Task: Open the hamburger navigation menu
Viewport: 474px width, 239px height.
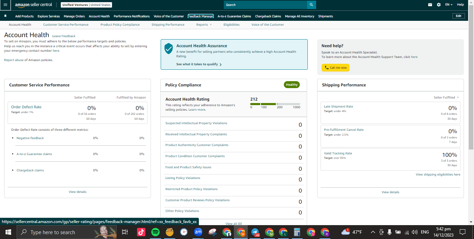Action: 5,5
